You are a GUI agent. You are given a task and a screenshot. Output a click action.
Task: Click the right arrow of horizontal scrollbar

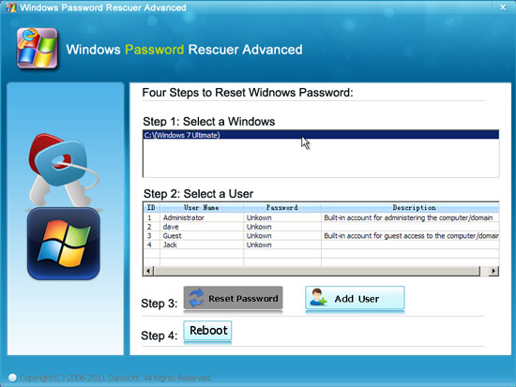(x=493, y=271)
